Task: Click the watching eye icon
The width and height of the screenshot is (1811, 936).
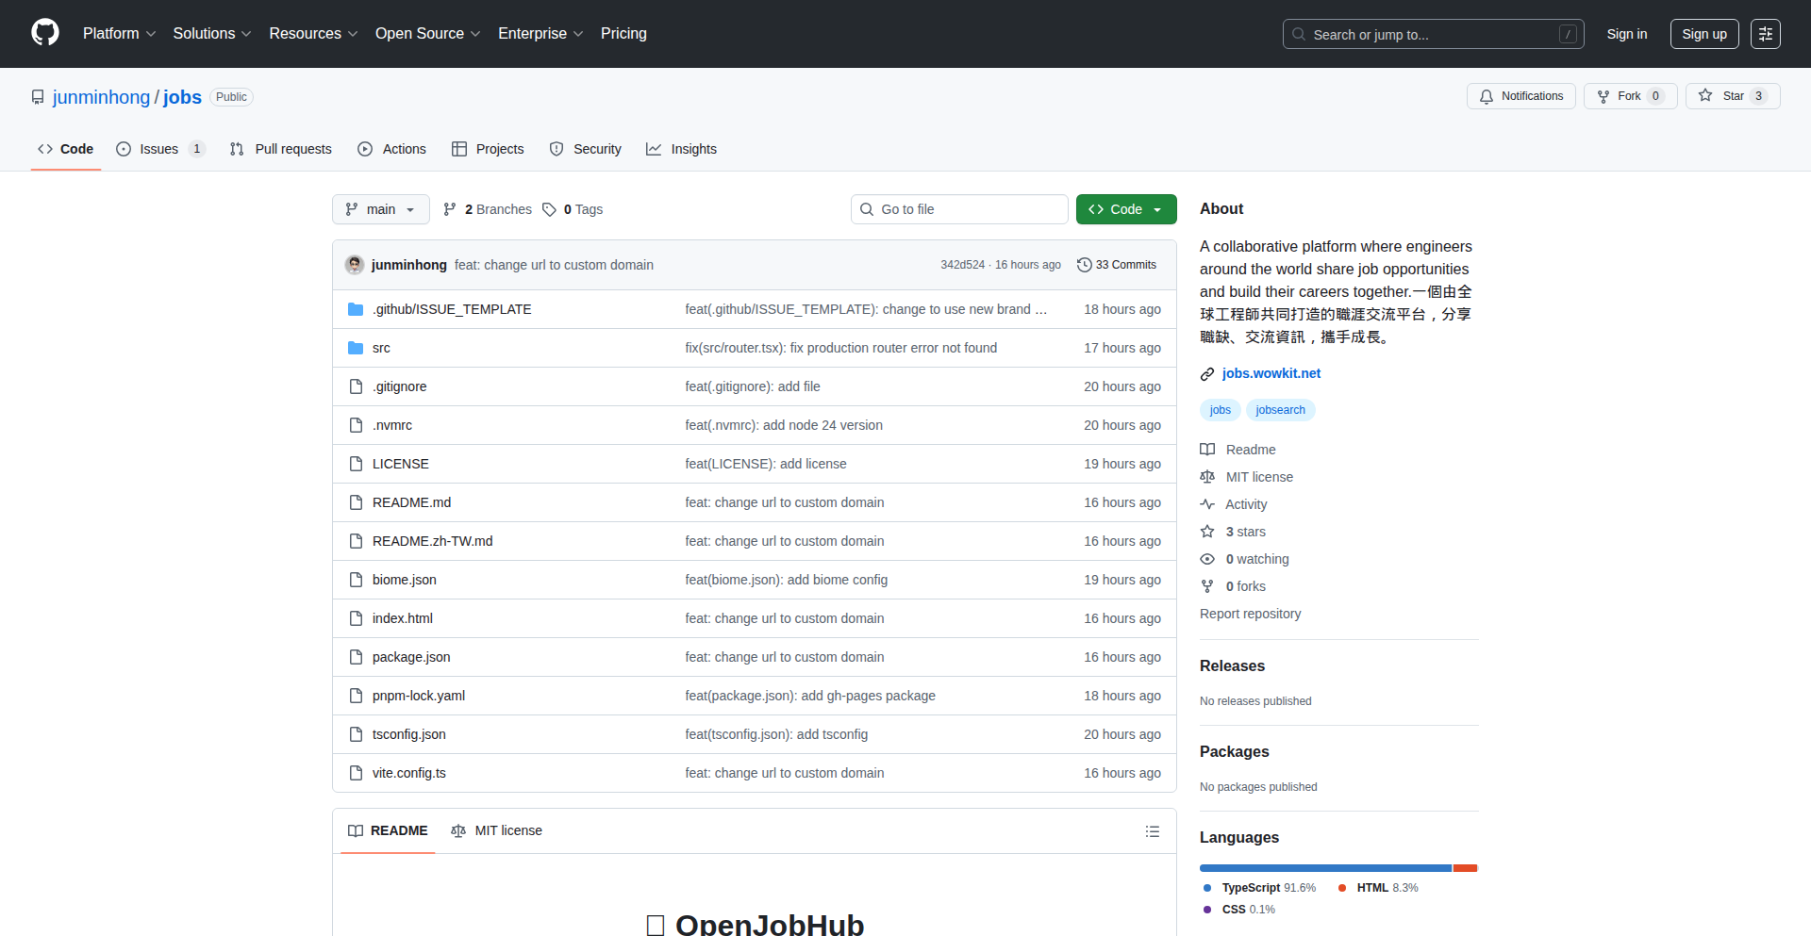Action: pyautogui.click(x=1207, y=559)
